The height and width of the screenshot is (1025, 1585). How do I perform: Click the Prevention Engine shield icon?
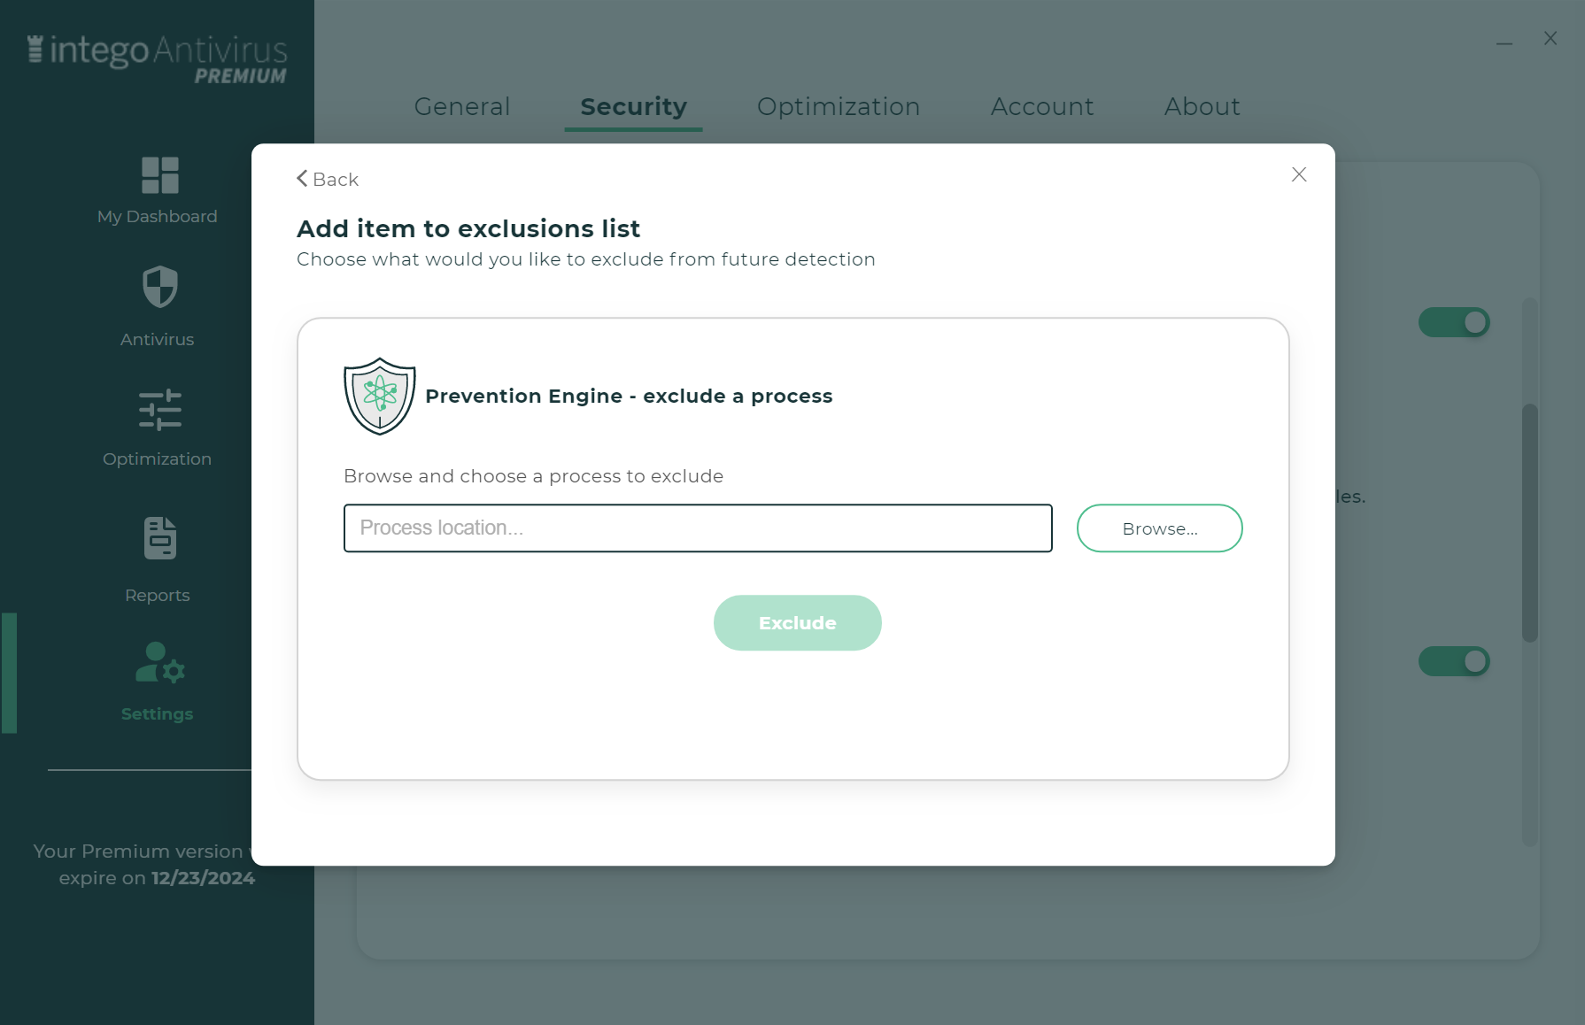coord(380,397)
